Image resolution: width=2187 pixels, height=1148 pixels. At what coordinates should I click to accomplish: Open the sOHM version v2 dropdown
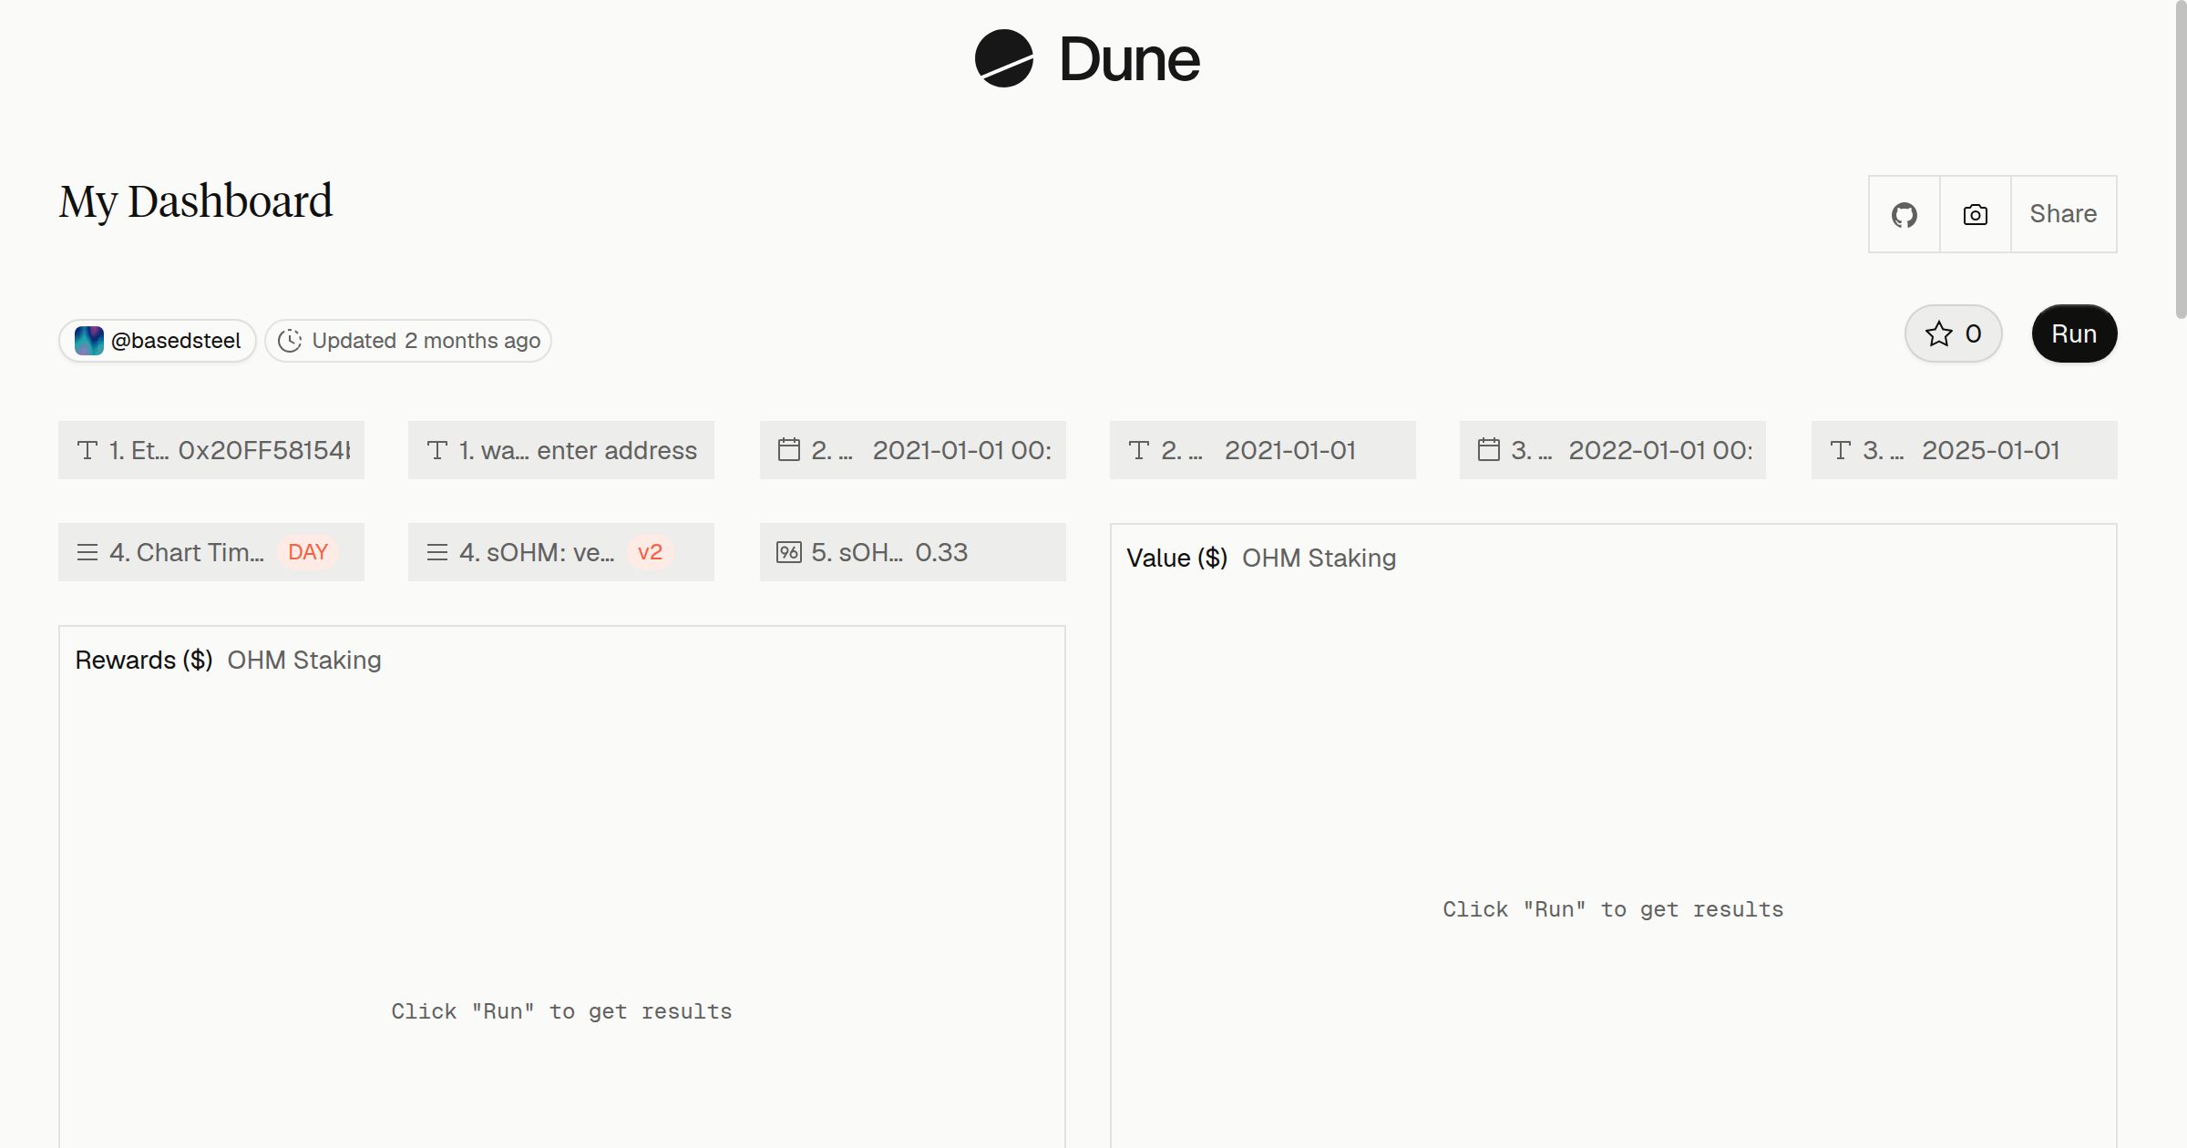pos(561,552)
